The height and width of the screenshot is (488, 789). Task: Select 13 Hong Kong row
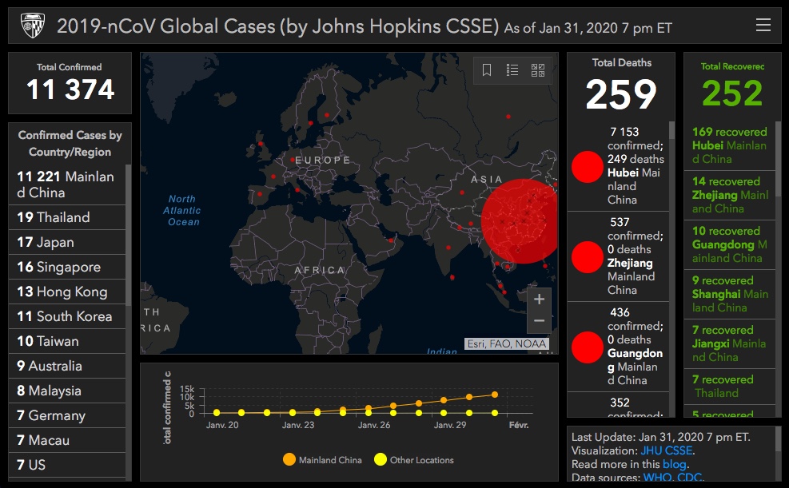pyautogui.click(x=67, y=292)
